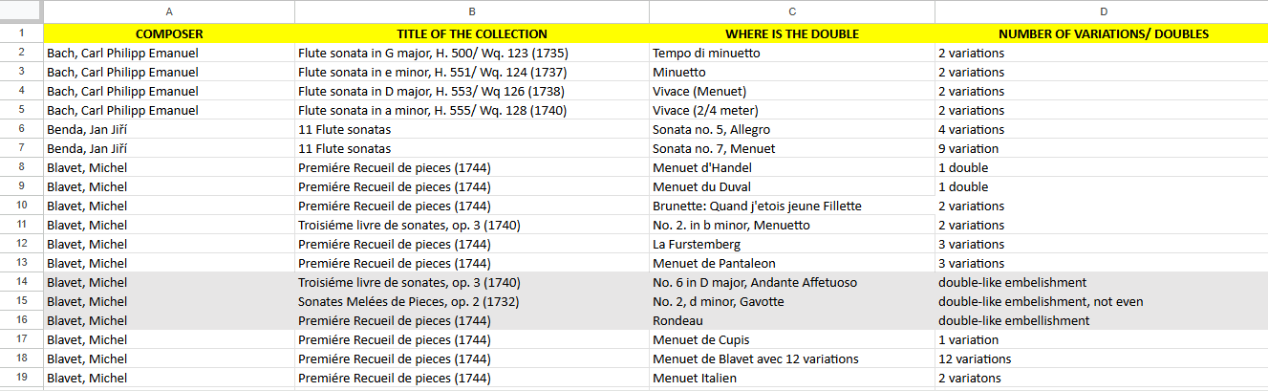Click the WHERE IS THE DOUBLE cell
This screenshot has width=1268, height=391.
click(x=792, y=33)
